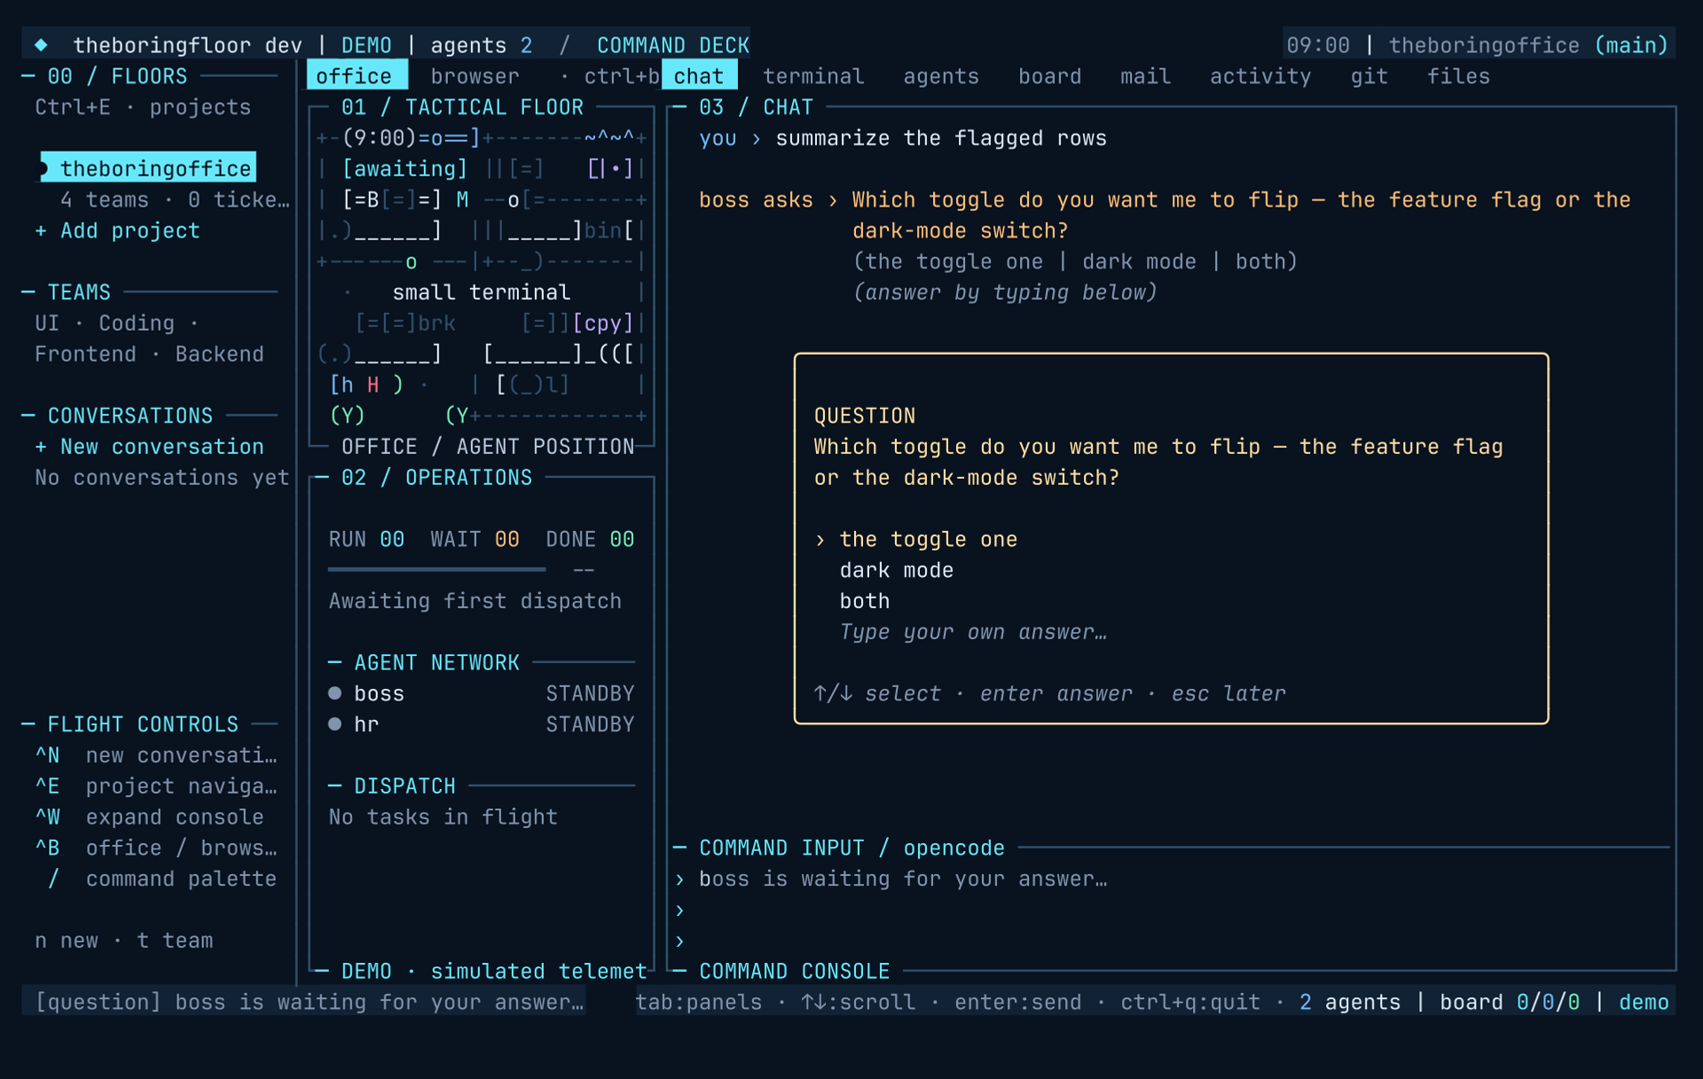Open the mail tab

(1145, 76)
